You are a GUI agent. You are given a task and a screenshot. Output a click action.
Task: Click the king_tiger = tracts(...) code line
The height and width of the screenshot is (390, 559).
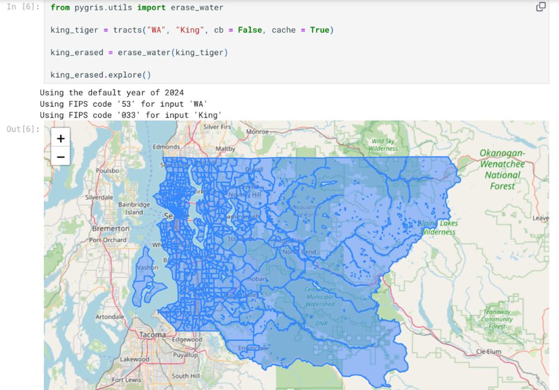pyautogui.click(x=192, y=30)
